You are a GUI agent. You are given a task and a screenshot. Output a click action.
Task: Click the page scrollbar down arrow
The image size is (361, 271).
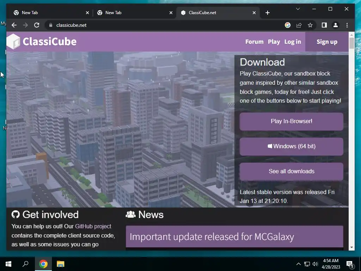(351, 247)
